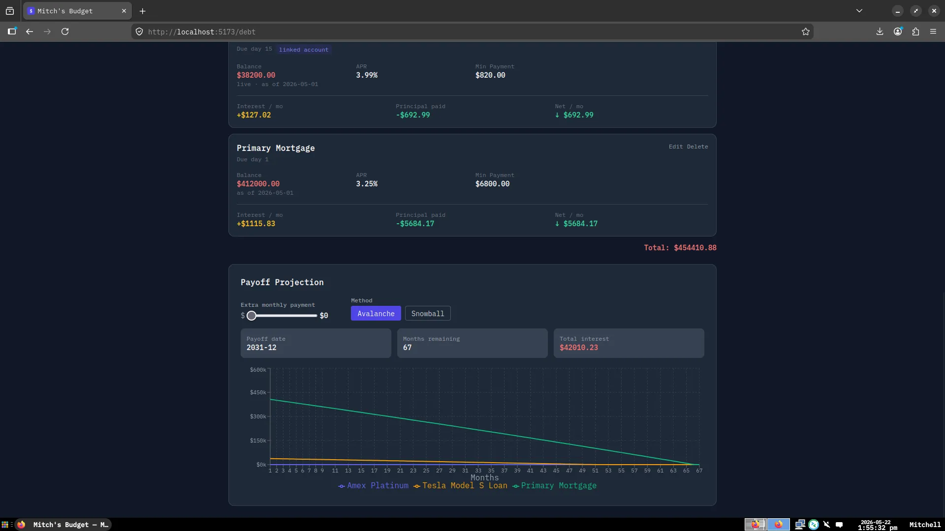This screenshot has width=945, height=531.
Task: Select the Avalanche payoff method
Action: pyautogui.click(x=376, y=314)
